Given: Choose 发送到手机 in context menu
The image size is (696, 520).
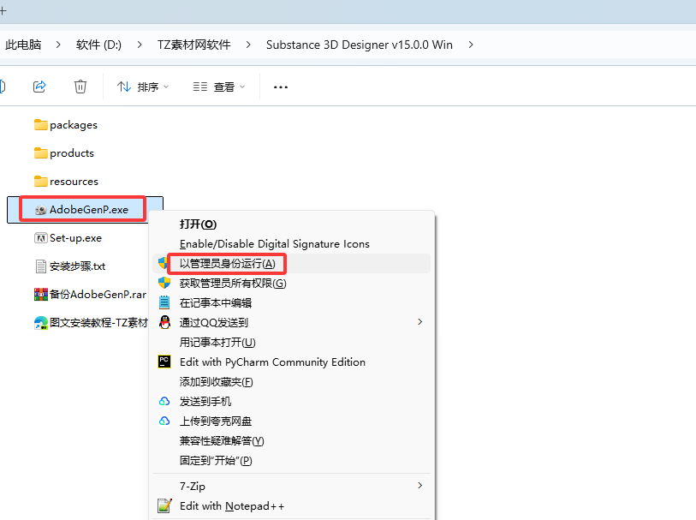Looking at the screenshot, I should (291, 402).
